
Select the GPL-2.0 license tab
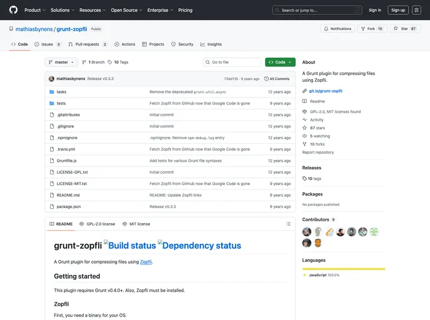coord(97,224)
